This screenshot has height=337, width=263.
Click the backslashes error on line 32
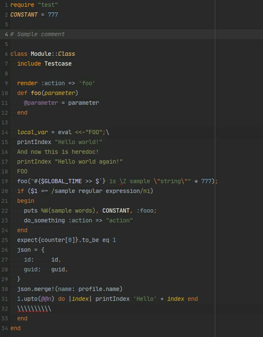pyautogui.click(x=34, y=309)
